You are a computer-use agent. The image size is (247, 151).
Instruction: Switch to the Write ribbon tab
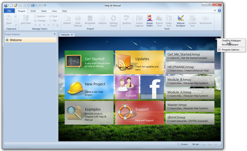pos(33,11)
